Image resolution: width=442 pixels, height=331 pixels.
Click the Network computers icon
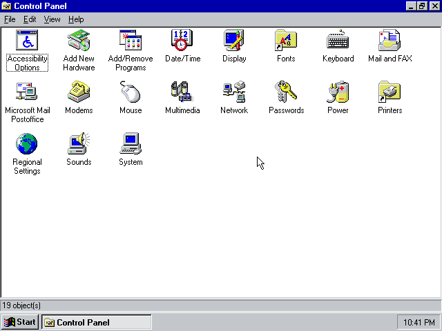[x=234, y=92]
